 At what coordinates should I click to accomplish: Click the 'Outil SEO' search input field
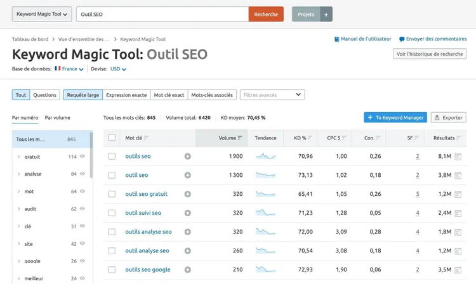tap(162, 14)
